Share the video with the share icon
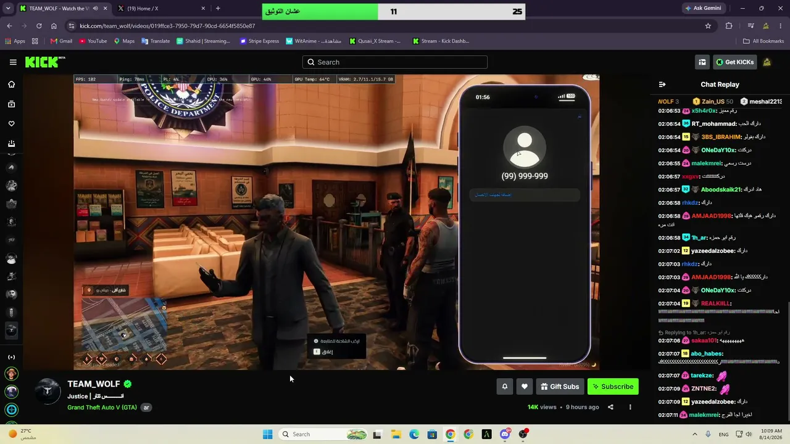 (x=610, y=407)
